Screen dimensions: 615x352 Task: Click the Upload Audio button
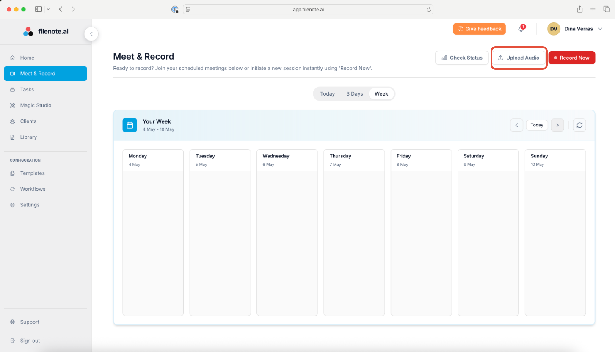click(x=518, y=58)
